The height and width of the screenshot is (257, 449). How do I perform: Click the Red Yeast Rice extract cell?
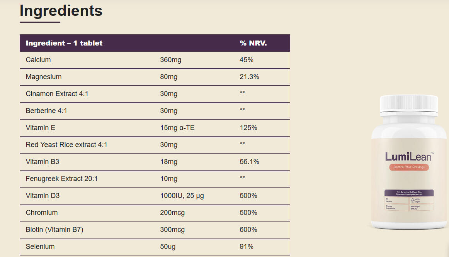(x=66, y=145)
